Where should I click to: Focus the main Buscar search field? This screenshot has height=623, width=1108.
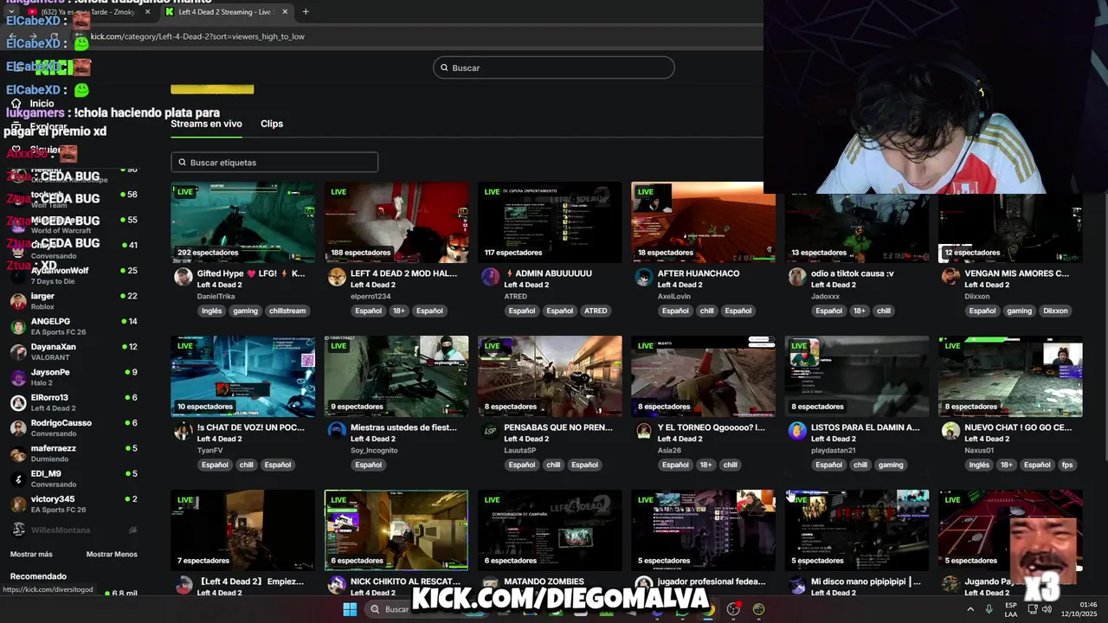554,67
